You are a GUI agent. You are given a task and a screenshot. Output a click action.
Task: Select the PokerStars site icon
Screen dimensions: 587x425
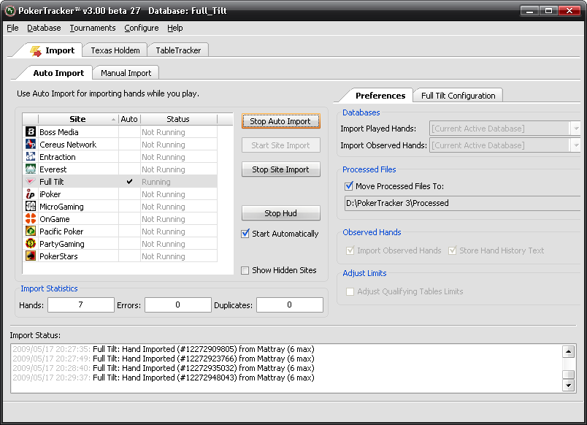(31, 256)
